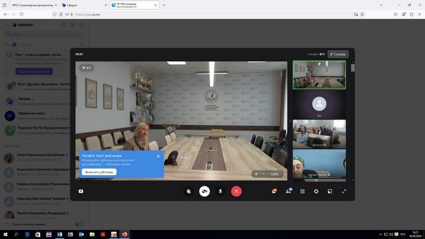425x239 pixels.
Task: Switch to the Сферум browser tab
Action: click(x=84, y=5)
